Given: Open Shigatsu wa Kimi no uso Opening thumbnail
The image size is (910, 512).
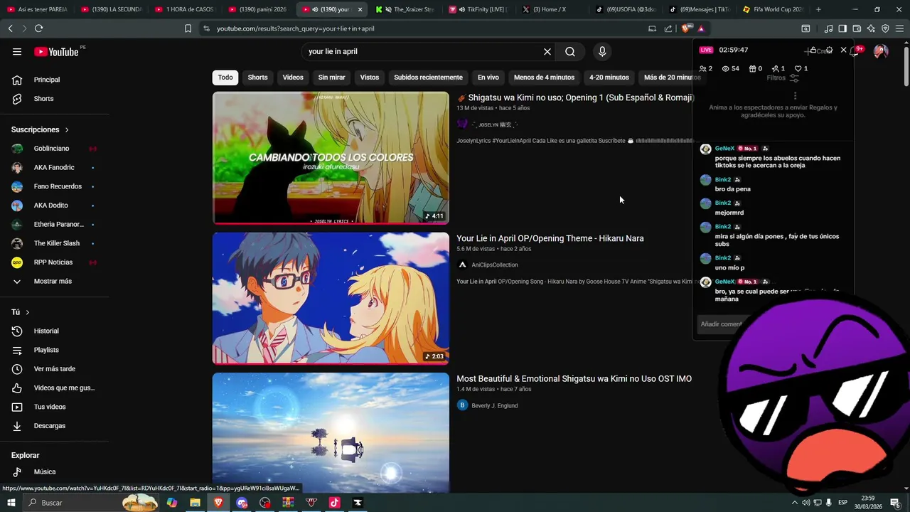Looking at the screenshot, I should tap(331, 158).
